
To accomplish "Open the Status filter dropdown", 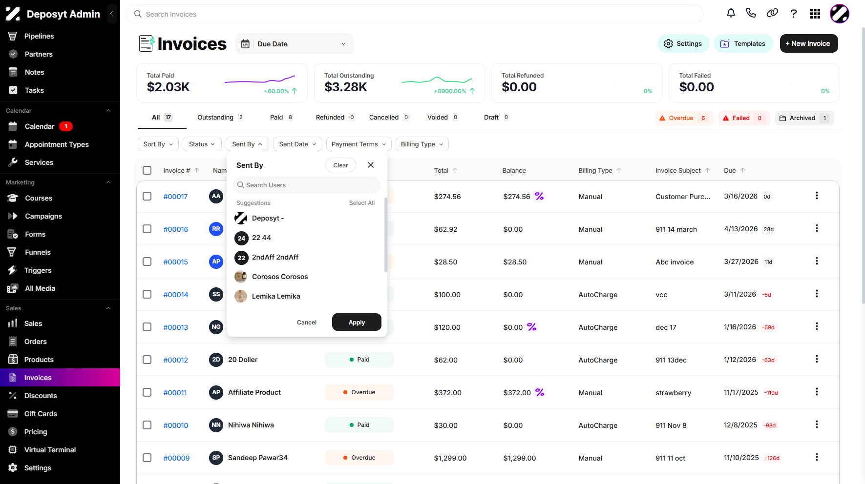I will 202,144.
